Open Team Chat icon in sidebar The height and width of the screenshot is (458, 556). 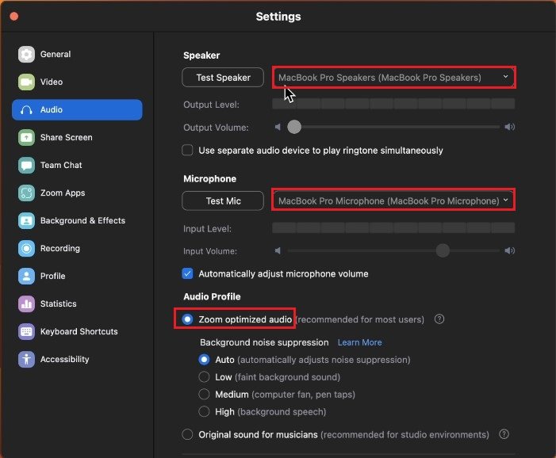pyautogui.click(x=26, y=166)
